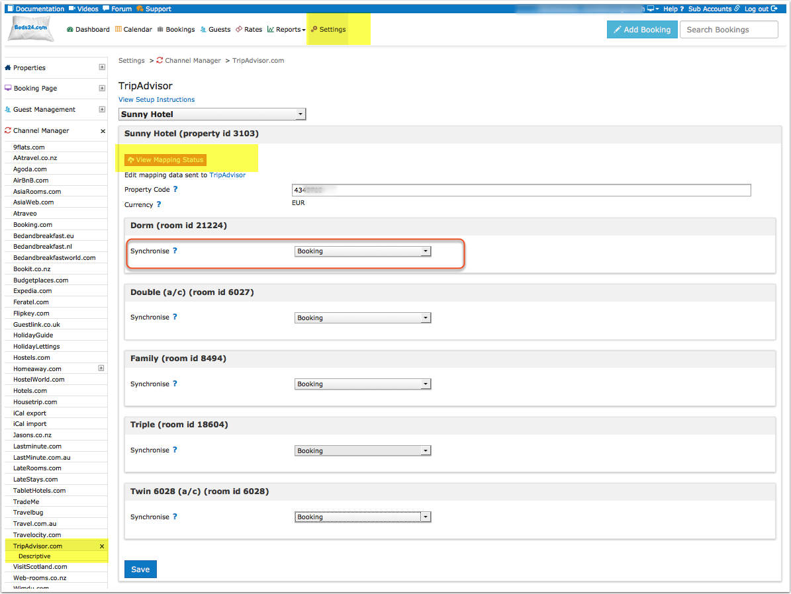
Task: Click the Currency help question mark
Action: tap(159, 204)
